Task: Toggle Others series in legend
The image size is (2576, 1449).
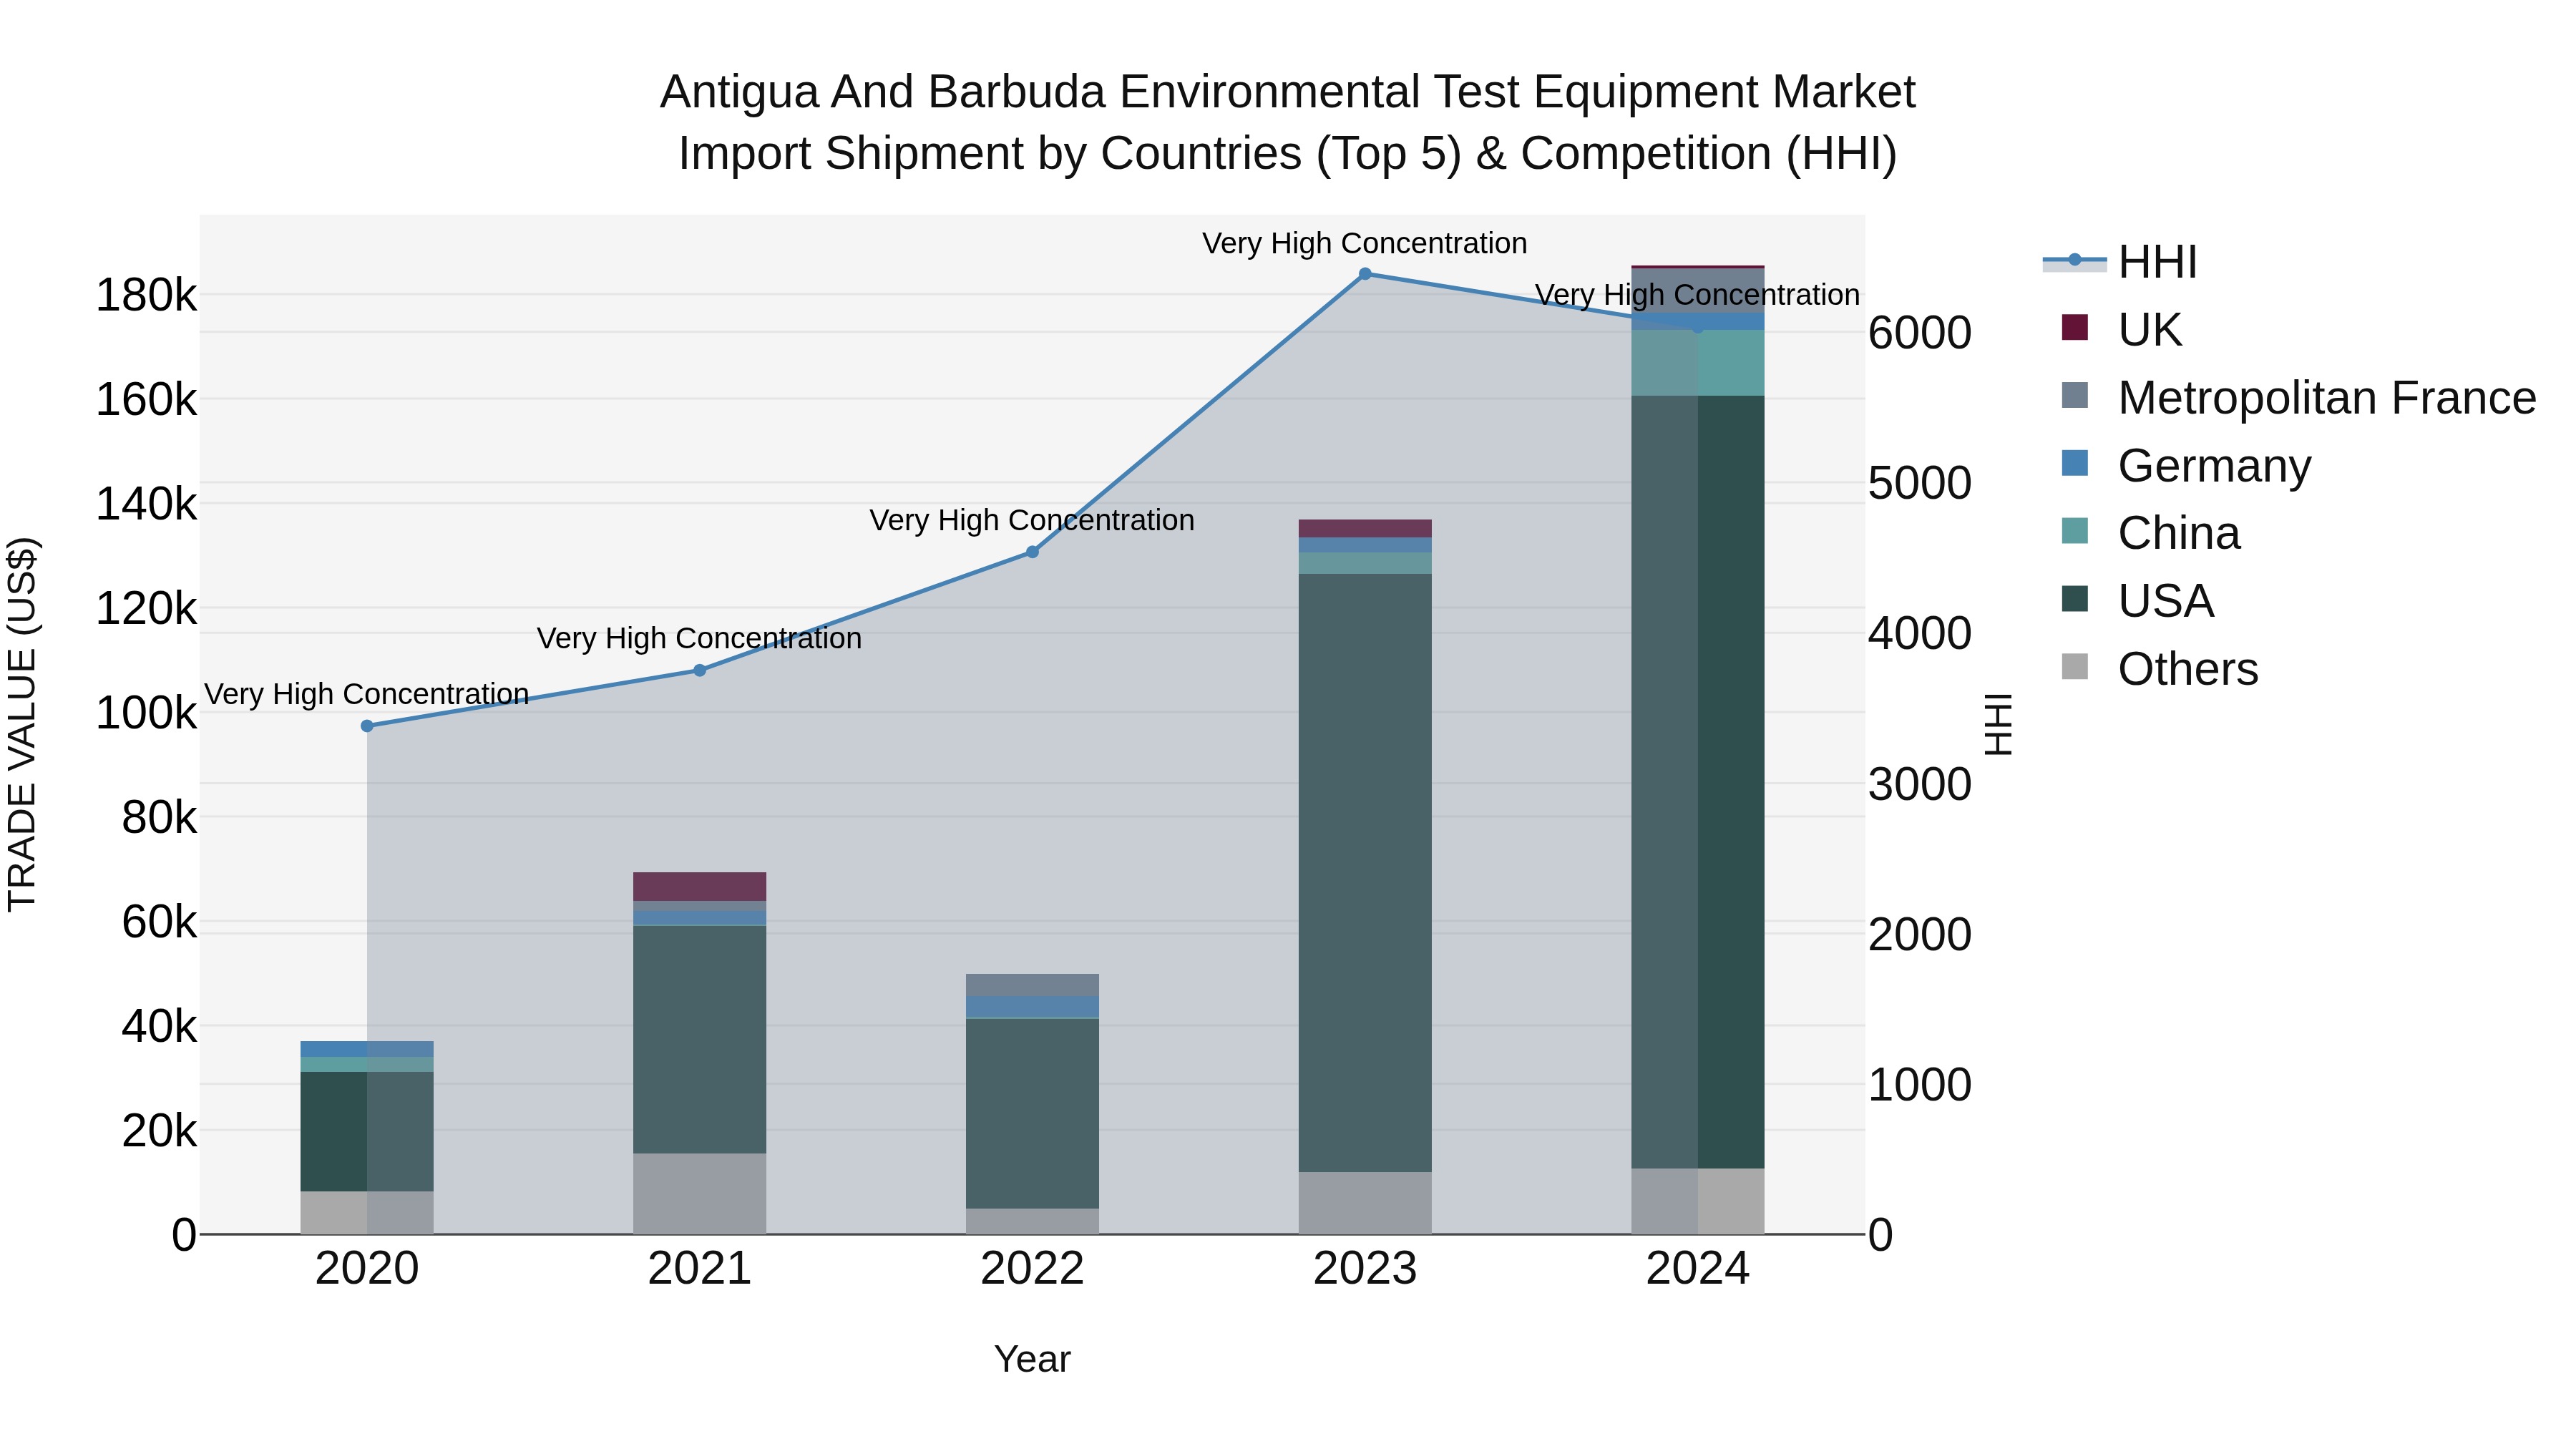Action: [2159, 669]
